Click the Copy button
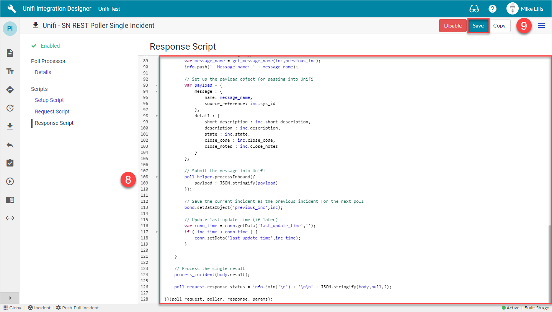 pos(499,26)
